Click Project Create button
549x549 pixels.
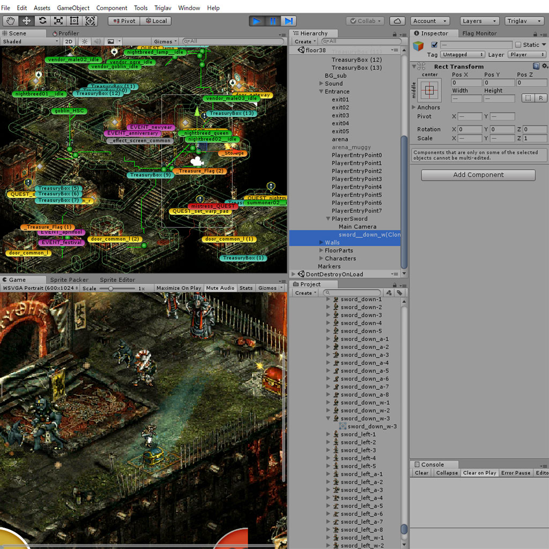(305, 293)
